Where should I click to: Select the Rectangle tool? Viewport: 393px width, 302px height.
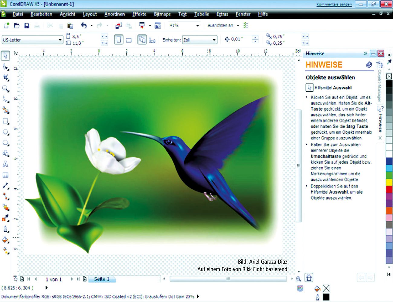click(x=5, y=121)
